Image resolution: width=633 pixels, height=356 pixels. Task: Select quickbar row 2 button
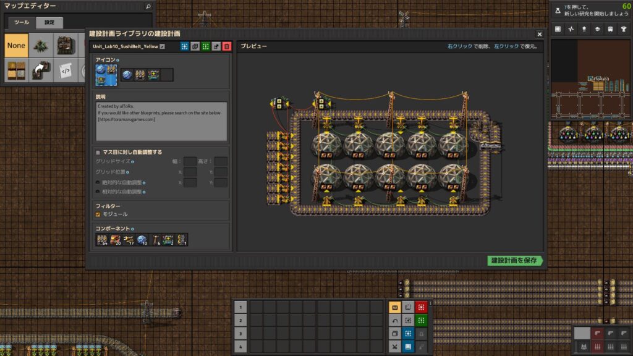tap(240, 321)
